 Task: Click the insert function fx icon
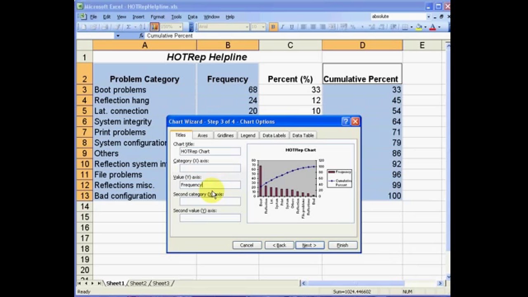click(x=141, y=35)
